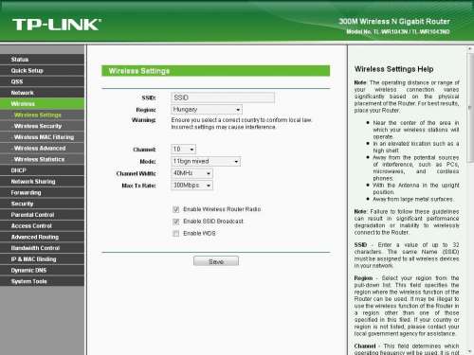474x355 pixels.
Task: Open the Network menu section
Action: click(x=42, y=93)
